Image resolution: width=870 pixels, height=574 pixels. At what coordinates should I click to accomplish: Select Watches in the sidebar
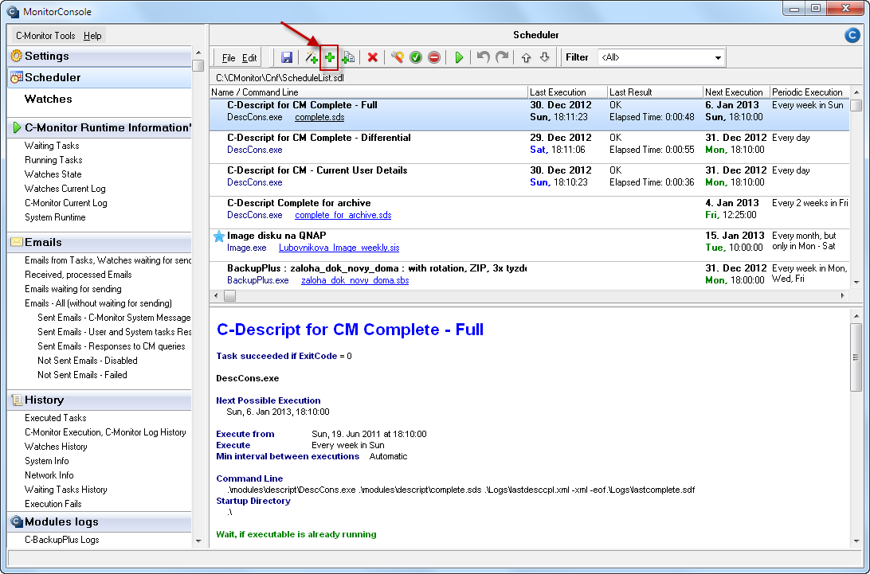pos(49,99)
